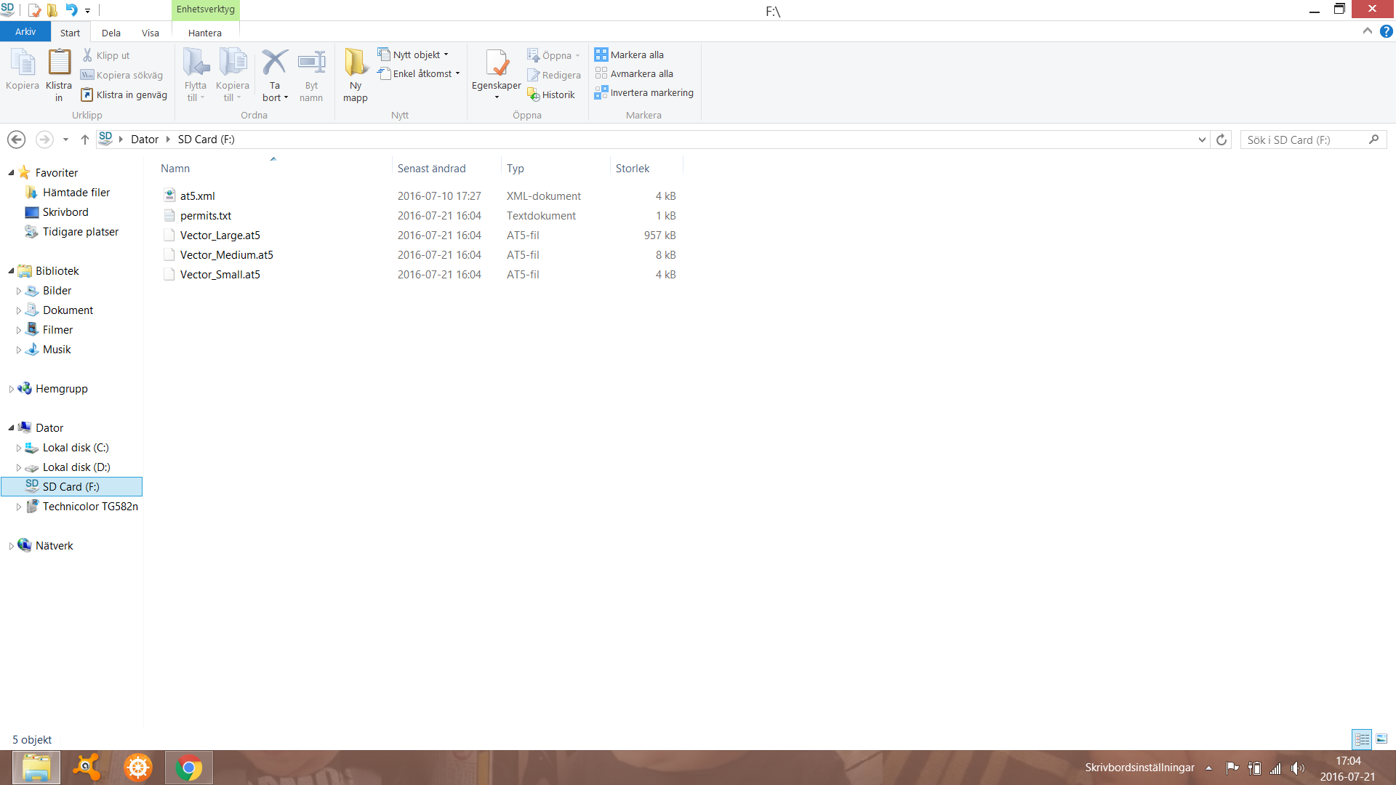Collapse the Bibliotek tree section
The width and height of the screenshot is (1396, 785).
pyautogui.click(x=12, y=271)
